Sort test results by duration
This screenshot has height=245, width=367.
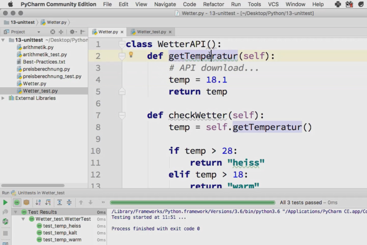pyautogui.click(x=48, y=202)
